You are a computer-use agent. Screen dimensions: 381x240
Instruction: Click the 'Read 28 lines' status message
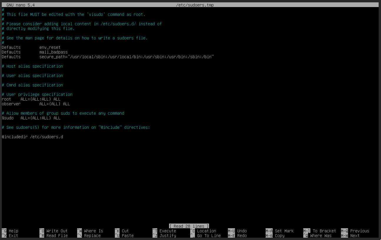(189, 226)
